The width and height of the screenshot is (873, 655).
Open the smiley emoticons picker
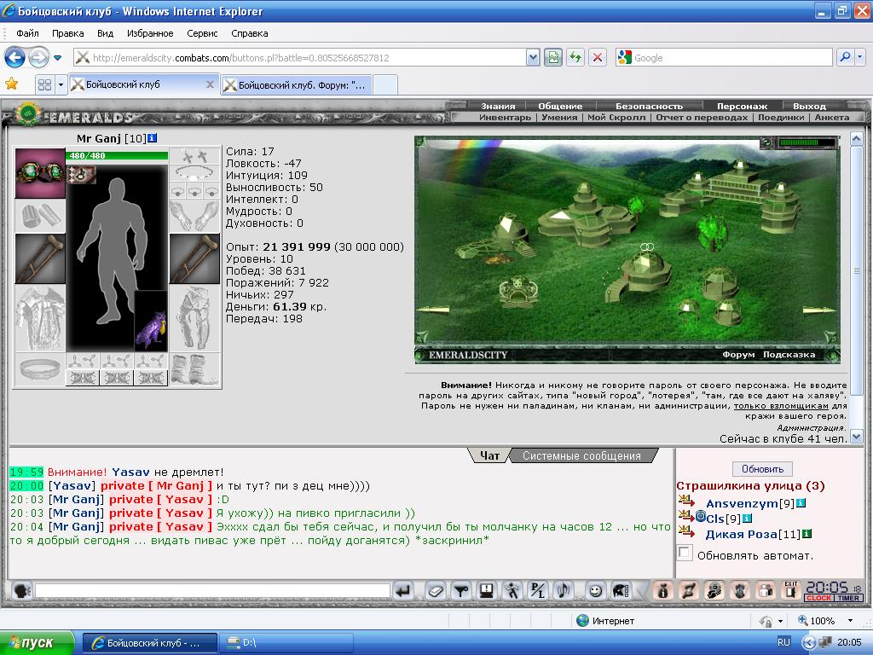coord(595,590)
